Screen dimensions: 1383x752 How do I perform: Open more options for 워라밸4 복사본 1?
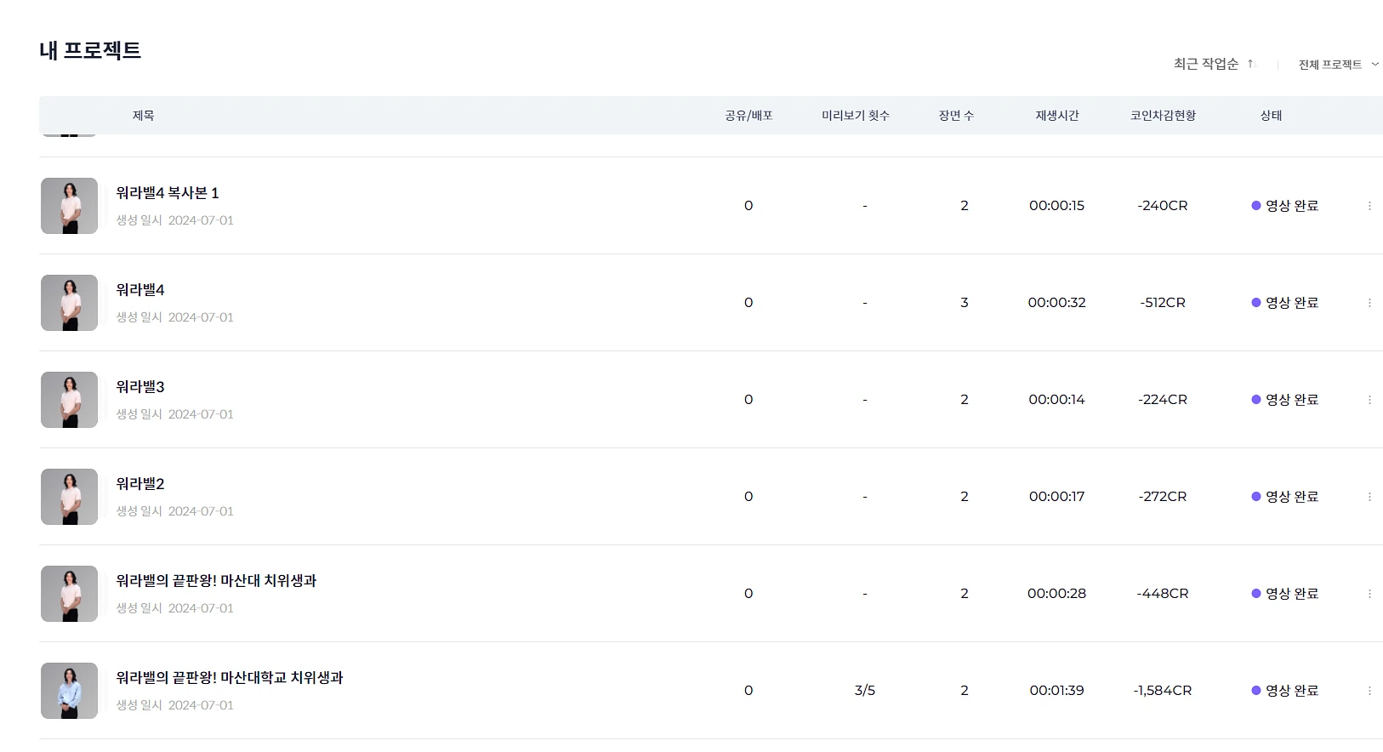coord(1369,206)
